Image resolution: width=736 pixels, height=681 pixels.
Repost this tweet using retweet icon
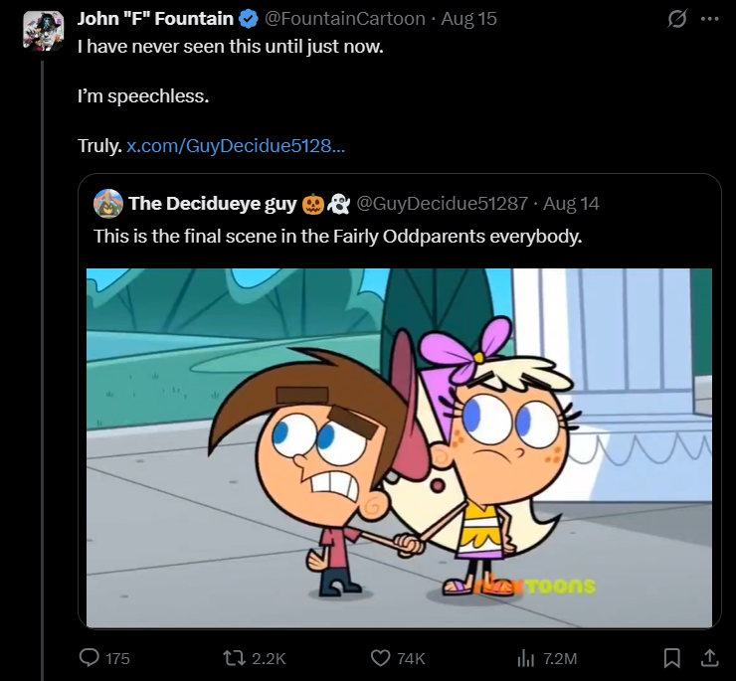click(x=234, y=658)
